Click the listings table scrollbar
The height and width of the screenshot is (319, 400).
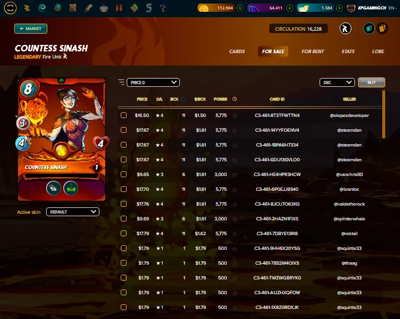383,114
